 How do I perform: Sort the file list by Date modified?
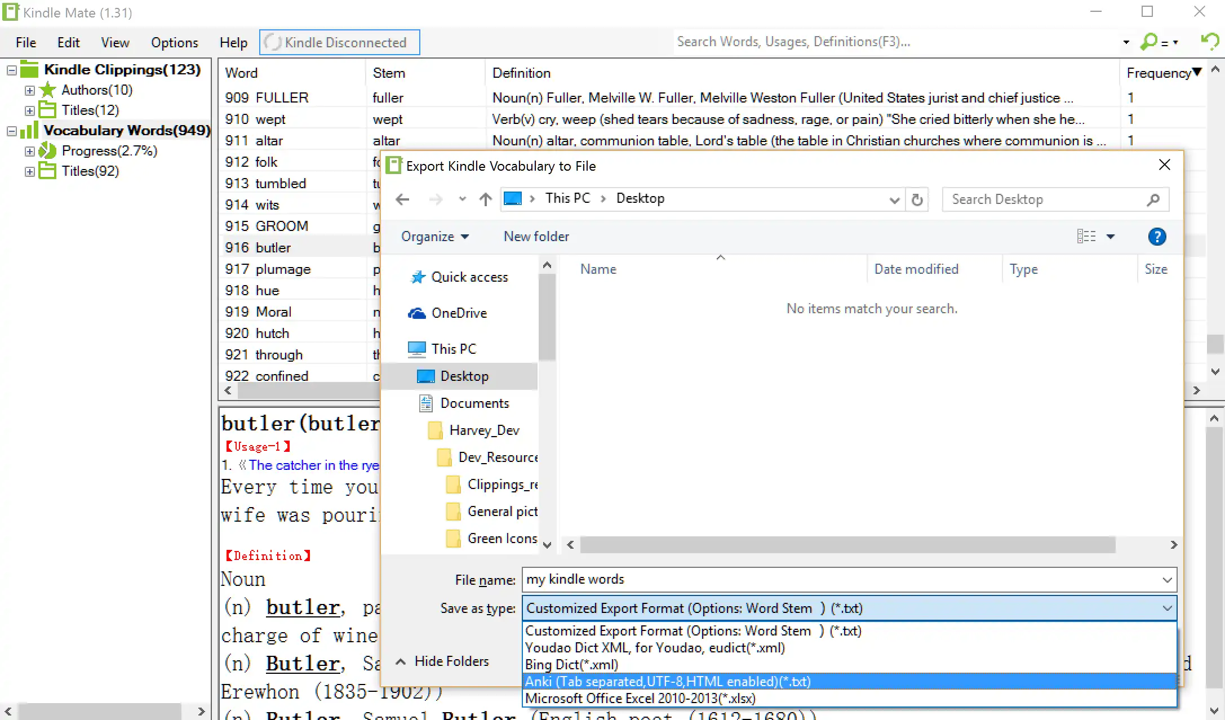point(916,269)
